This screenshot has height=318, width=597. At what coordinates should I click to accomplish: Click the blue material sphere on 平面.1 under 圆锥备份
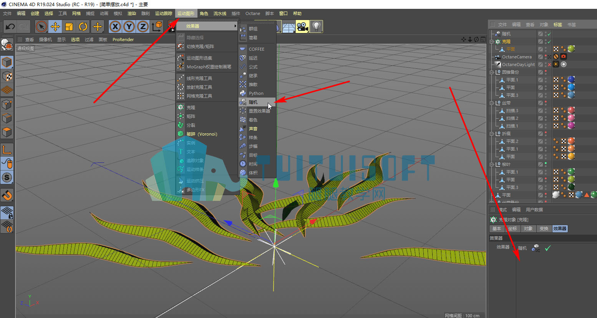(x=571, y=79)
